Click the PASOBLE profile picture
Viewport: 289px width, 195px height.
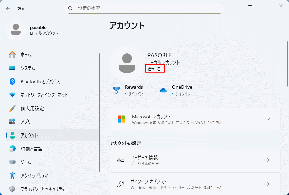click(x=127, y=63)
